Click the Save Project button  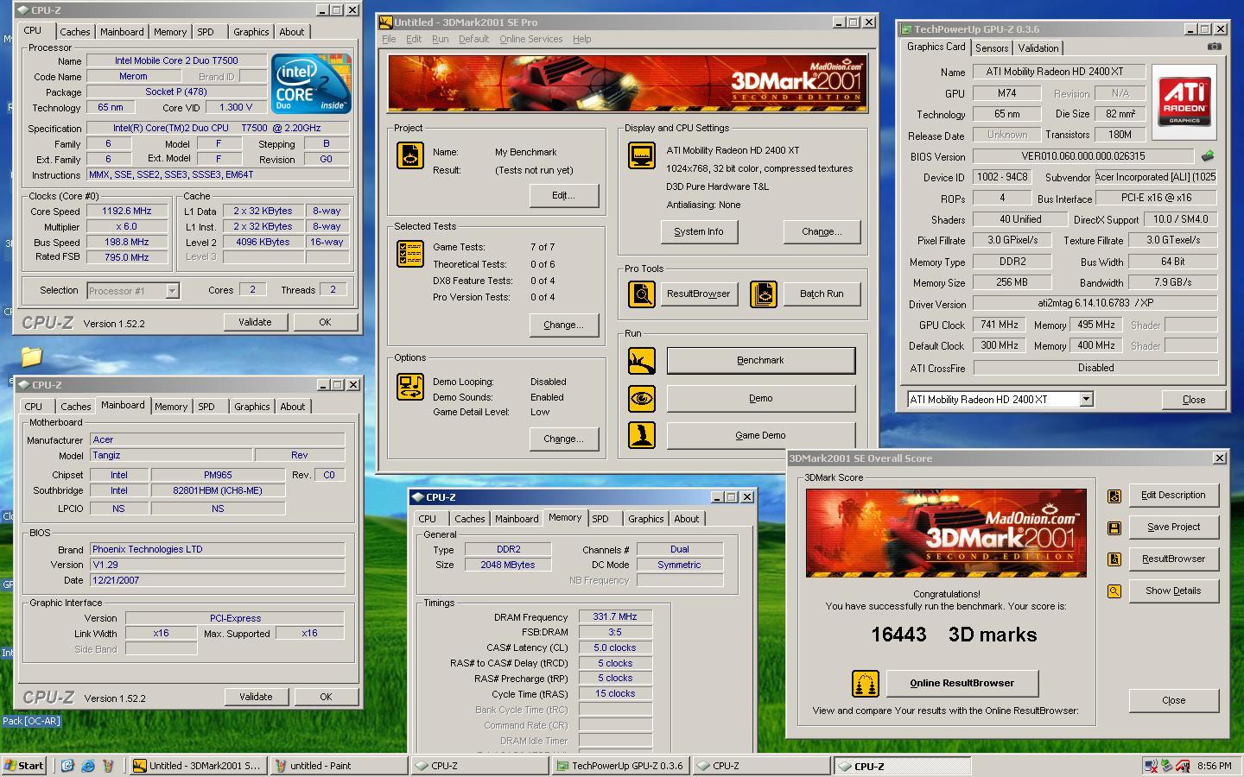(1173, 527)
